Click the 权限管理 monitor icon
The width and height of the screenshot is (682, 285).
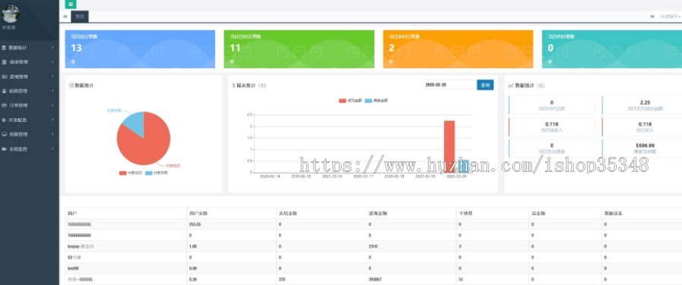4,134
